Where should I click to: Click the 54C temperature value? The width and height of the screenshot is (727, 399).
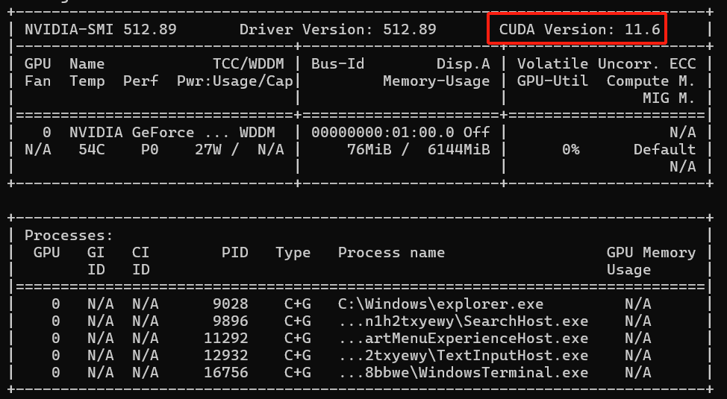92,150
